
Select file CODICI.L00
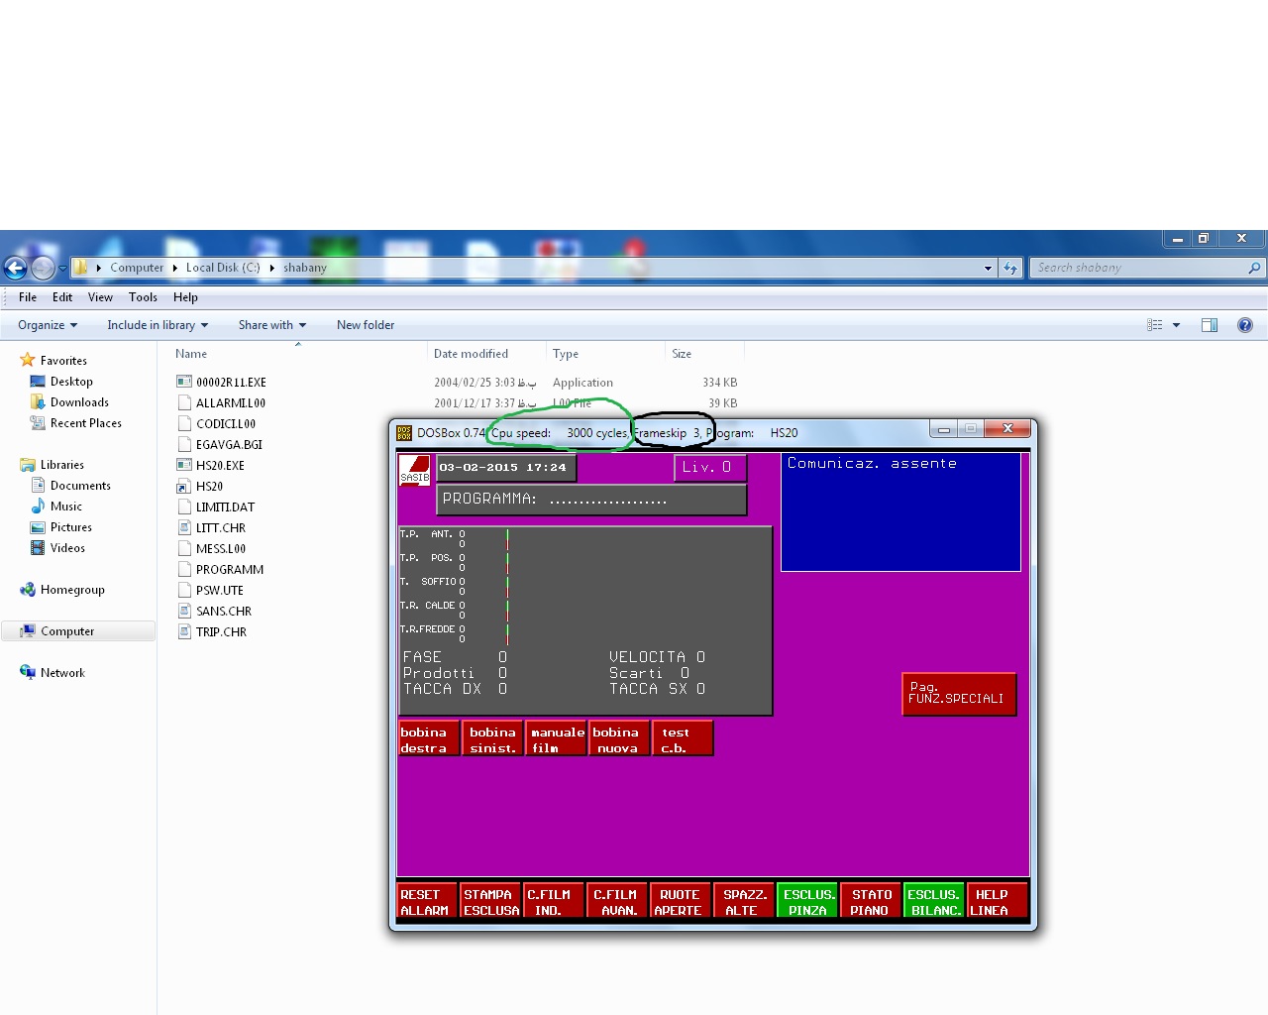tap(226, 424)
